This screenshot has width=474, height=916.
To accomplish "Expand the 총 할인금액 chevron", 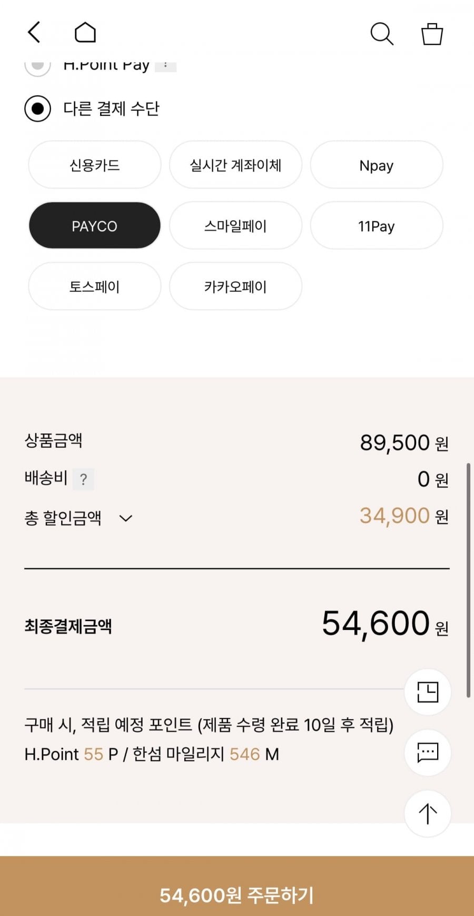I will pos(125,518).
